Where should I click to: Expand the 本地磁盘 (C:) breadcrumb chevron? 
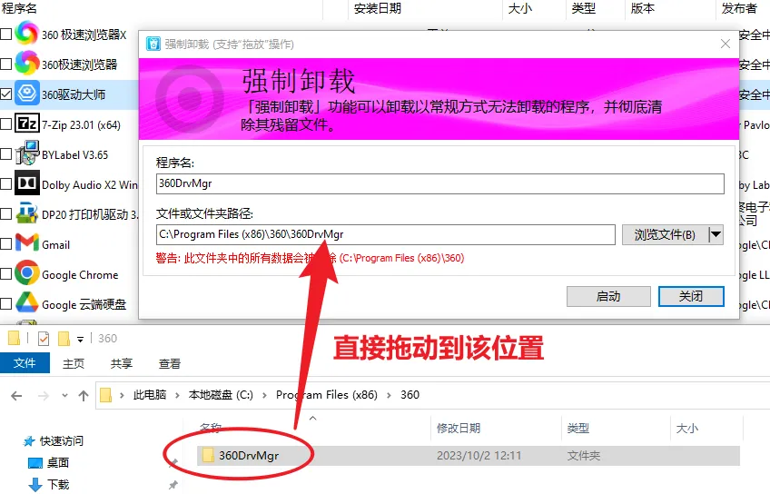265,395
